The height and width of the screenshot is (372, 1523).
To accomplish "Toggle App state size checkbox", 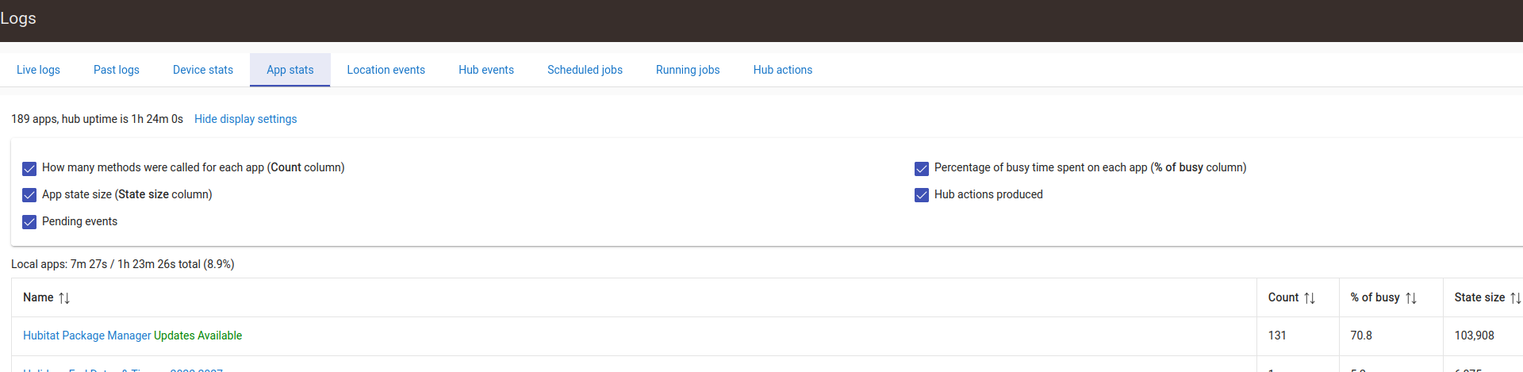I will click(29, 195).
